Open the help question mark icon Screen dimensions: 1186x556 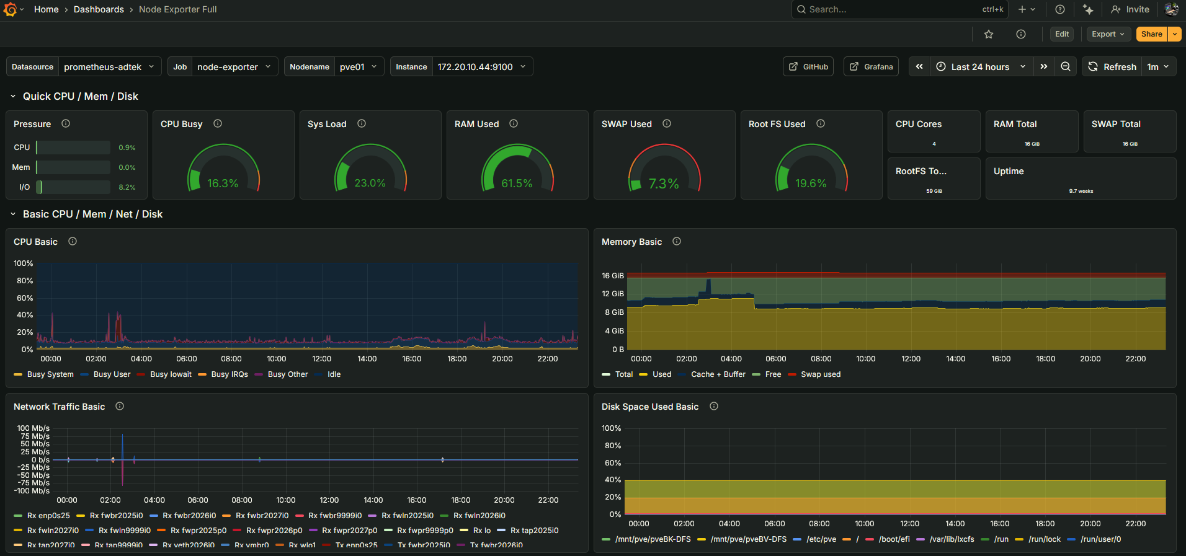[x=1060, y=9]
